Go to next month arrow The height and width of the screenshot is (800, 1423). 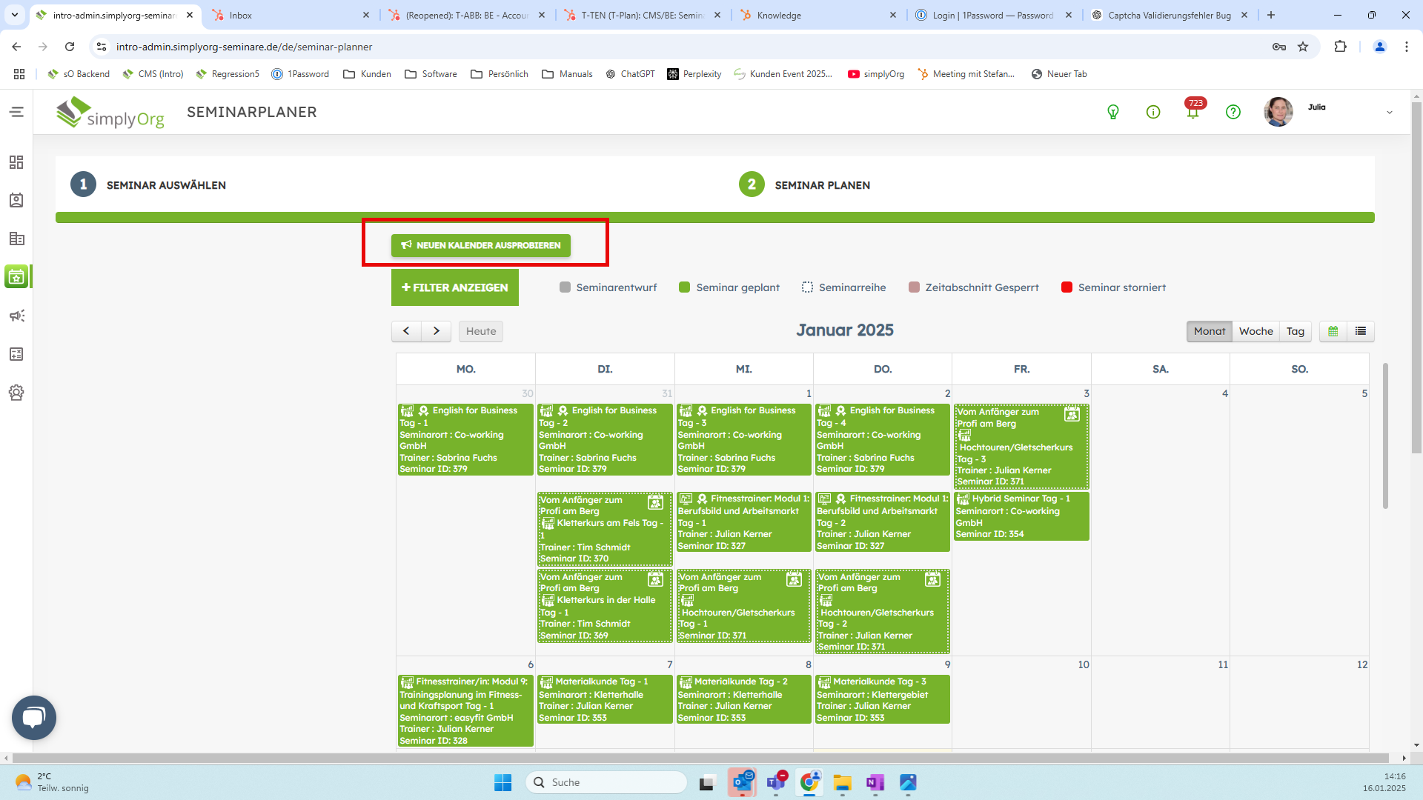coord(437,331)
